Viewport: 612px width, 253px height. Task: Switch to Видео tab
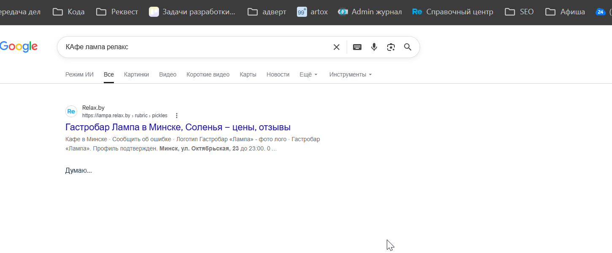tap(168, 74)
